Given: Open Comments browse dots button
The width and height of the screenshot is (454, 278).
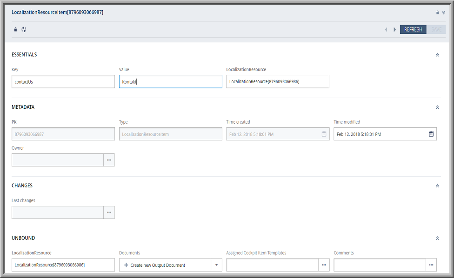Looking at the screenshot, I should click(431, 265).
